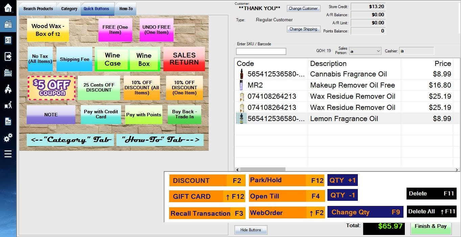Add Wood Wax - Box of 12
The image size is (461, 237).
point(48,30)
